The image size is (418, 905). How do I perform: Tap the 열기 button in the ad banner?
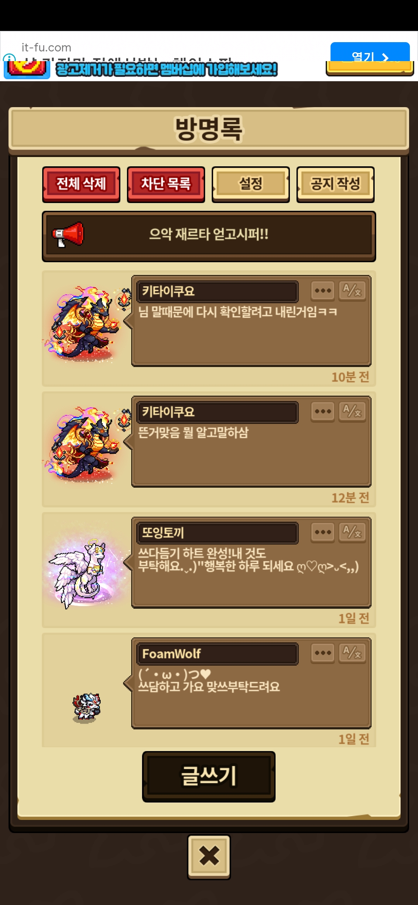pos(370,52)
